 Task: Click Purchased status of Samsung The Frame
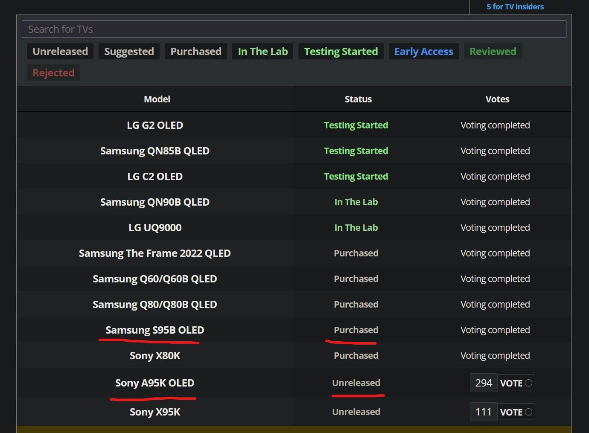[356, 253]
